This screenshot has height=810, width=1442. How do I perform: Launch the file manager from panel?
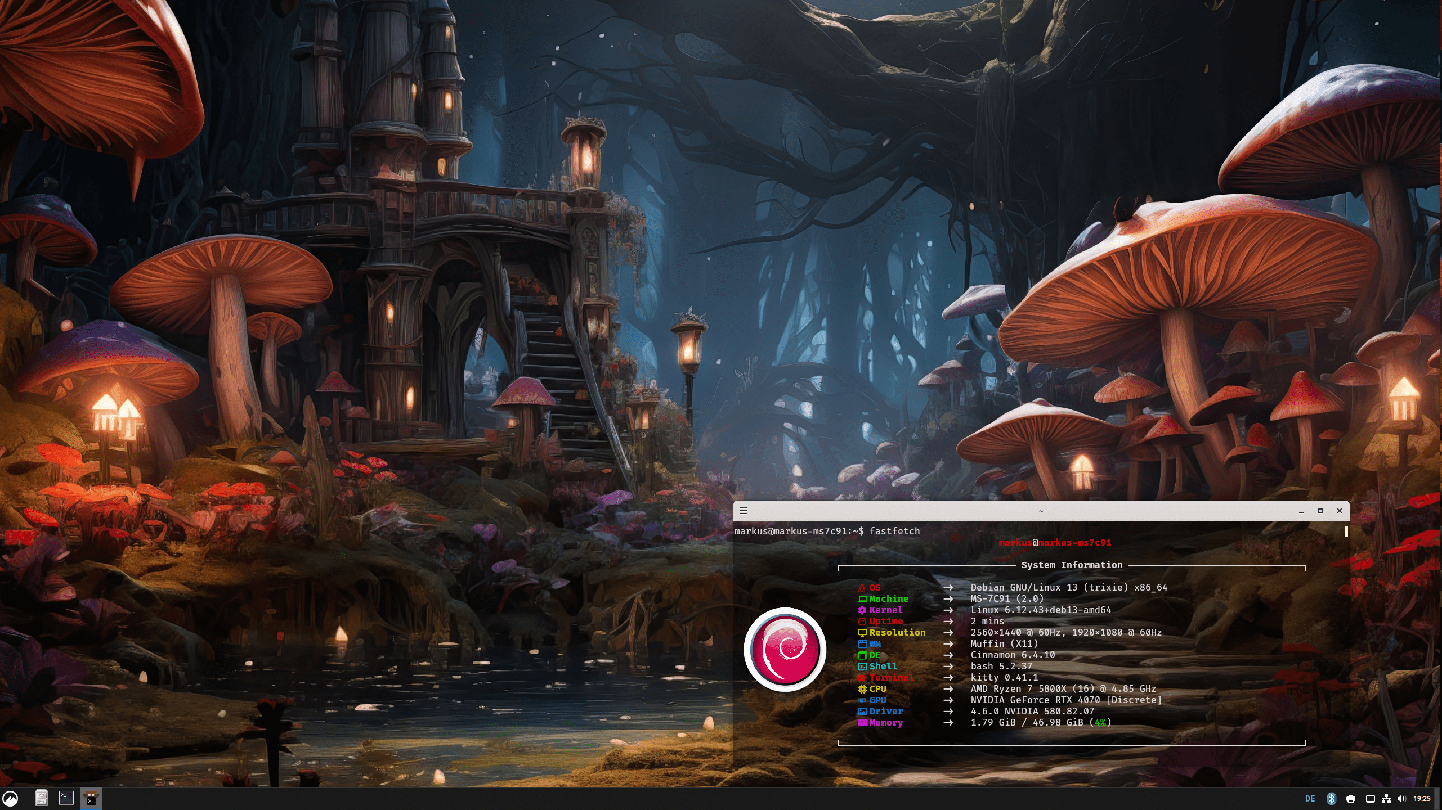pos(41,798)
